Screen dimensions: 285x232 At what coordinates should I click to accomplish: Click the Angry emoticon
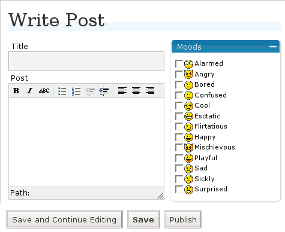(x=188, y=74)
